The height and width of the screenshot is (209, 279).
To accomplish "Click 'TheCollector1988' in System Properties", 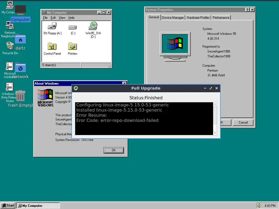I will pyautogui.click(x=219, y=56).
